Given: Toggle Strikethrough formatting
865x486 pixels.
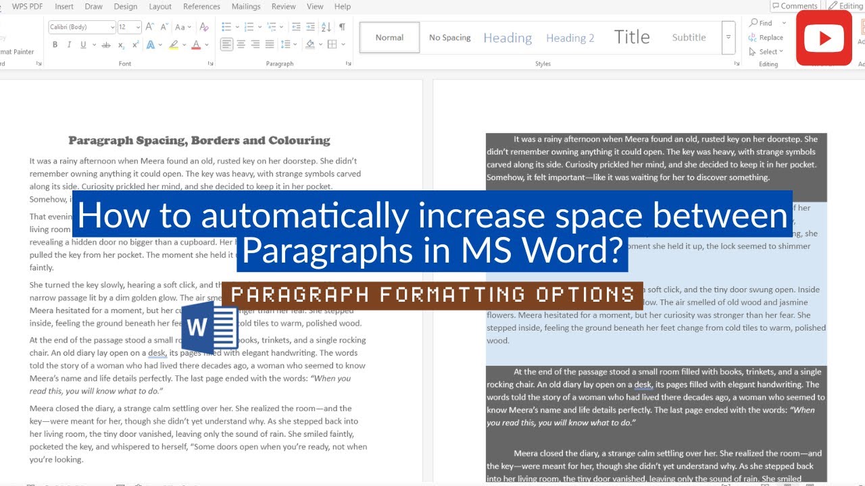Looking at the screenshot, I should pyautogui.click(x=106, y=45).
